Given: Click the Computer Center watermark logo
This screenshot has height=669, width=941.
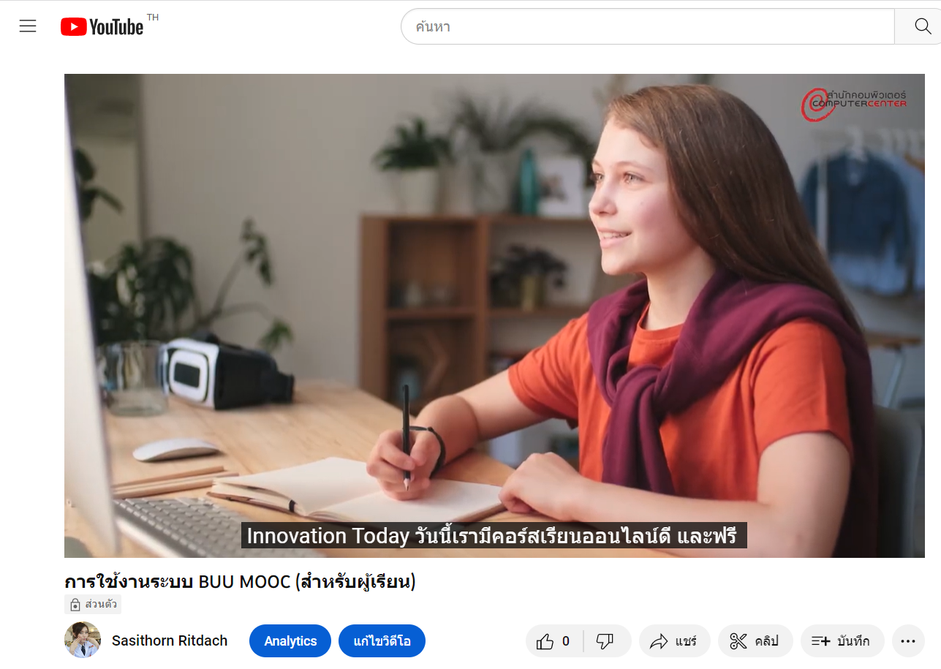Looking at the screenshot, I should click(x=854, y=103).
